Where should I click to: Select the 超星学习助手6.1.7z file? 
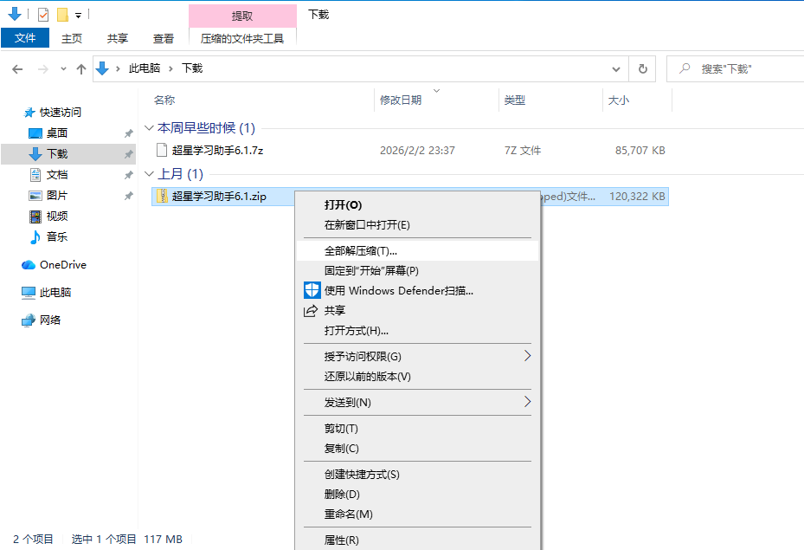pos(217,151)
